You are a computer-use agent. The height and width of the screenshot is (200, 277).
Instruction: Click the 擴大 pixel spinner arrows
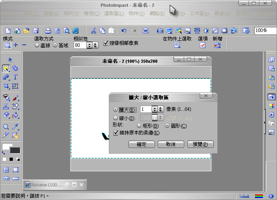pyautogui.click(x=155, y=109)
